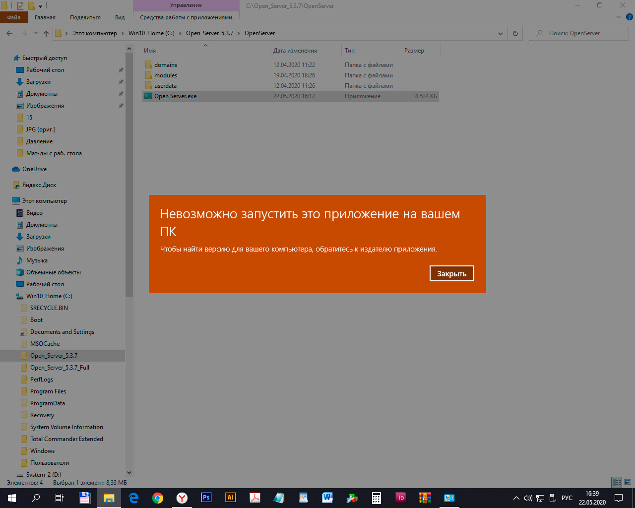Viewport: 635px width, 508px height.
Task: Expand the address bar history dropdown
Action: click(x=500, y=33)
